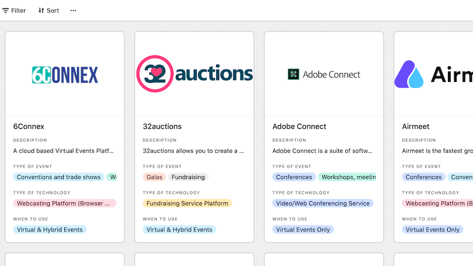Open the 32auctions card title
The height and width of the screenshot is (266, 473).
[162, 127]
